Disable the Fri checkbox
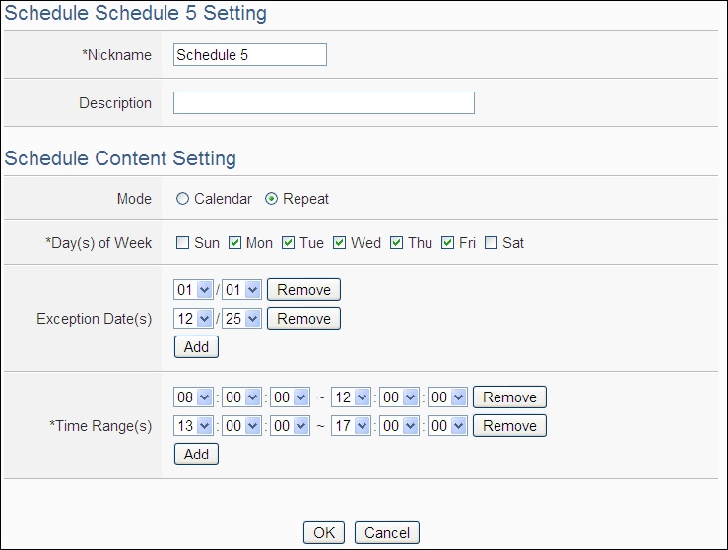Screen dimensions: 728x550 tap(447, 243)
